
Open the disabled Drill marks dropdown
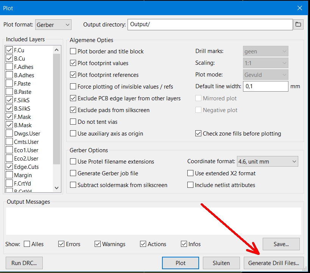[x=265, y=51]
